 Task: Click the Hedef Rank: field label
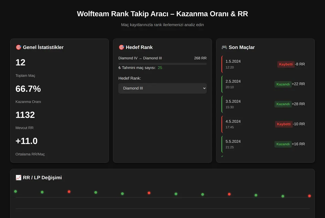pos(130,78)
